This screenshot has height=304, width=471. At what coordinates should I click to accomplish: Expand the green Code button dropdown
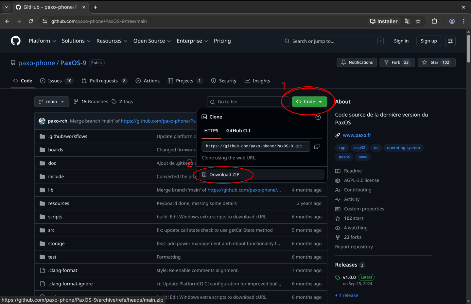(320, 101)
